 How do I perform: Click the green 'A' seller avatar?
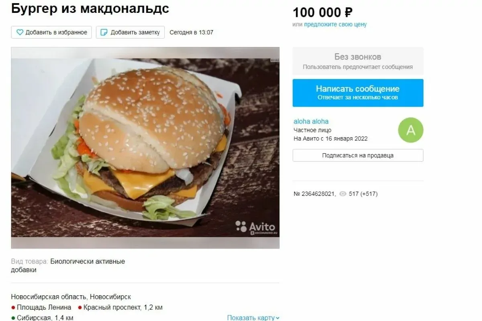point(411,130)
